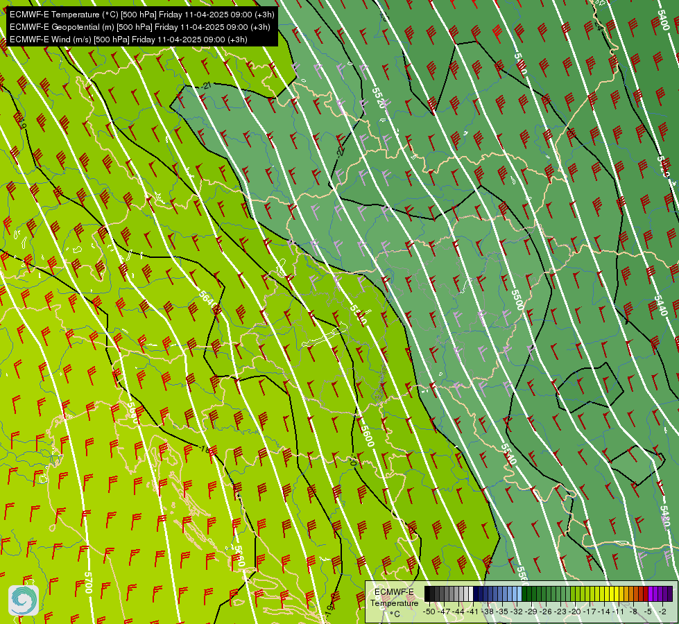Pick the white swatch above -41

[471, 593]
